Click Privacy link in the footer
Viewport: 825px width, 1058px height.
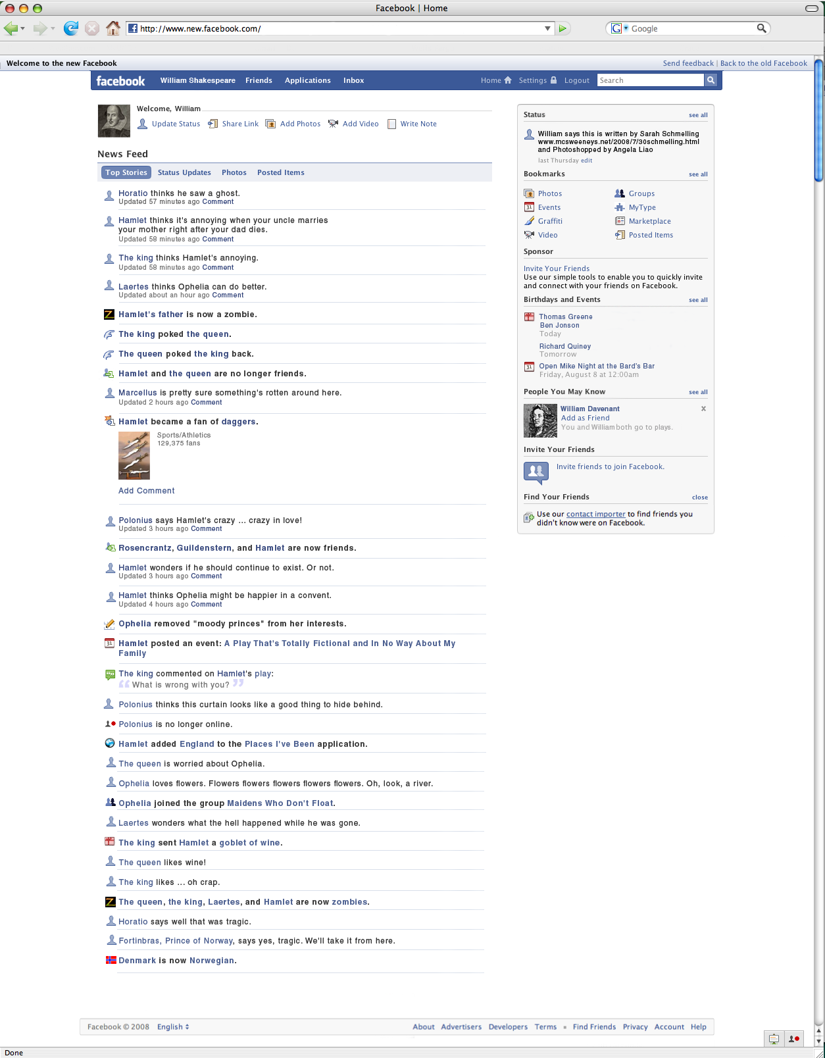point(635,1027)
